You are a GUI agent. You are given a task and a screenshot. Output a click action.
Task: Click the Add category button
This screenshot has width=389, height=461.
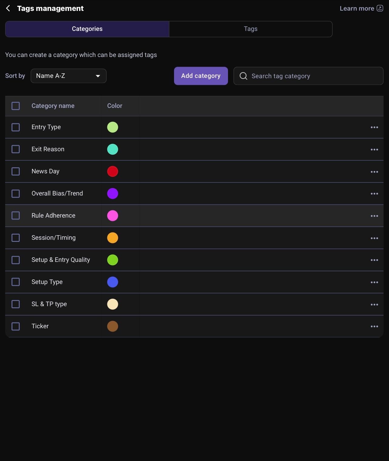(201, 76)
